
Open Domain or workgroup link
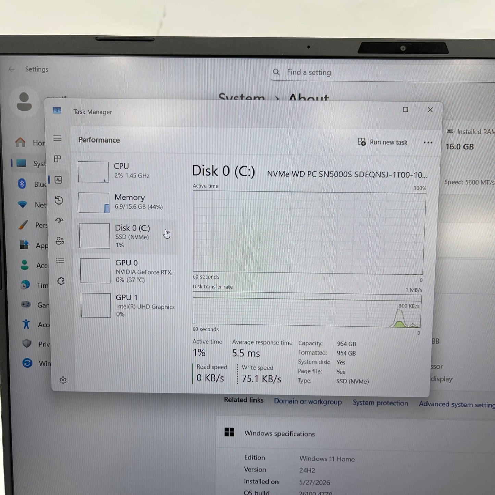[308, 401]
